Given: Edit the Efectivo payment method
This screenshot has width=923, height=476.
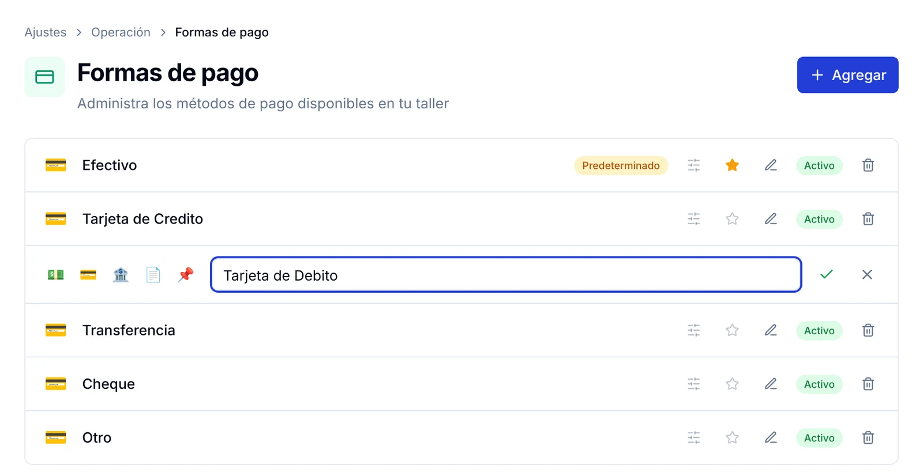Looking at the screenshot, I should pos(771,165).
